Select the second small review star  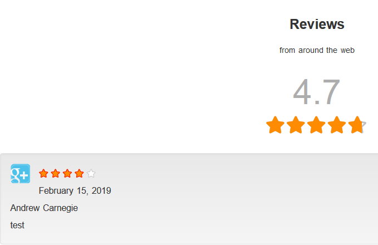[x=56, y=174]
